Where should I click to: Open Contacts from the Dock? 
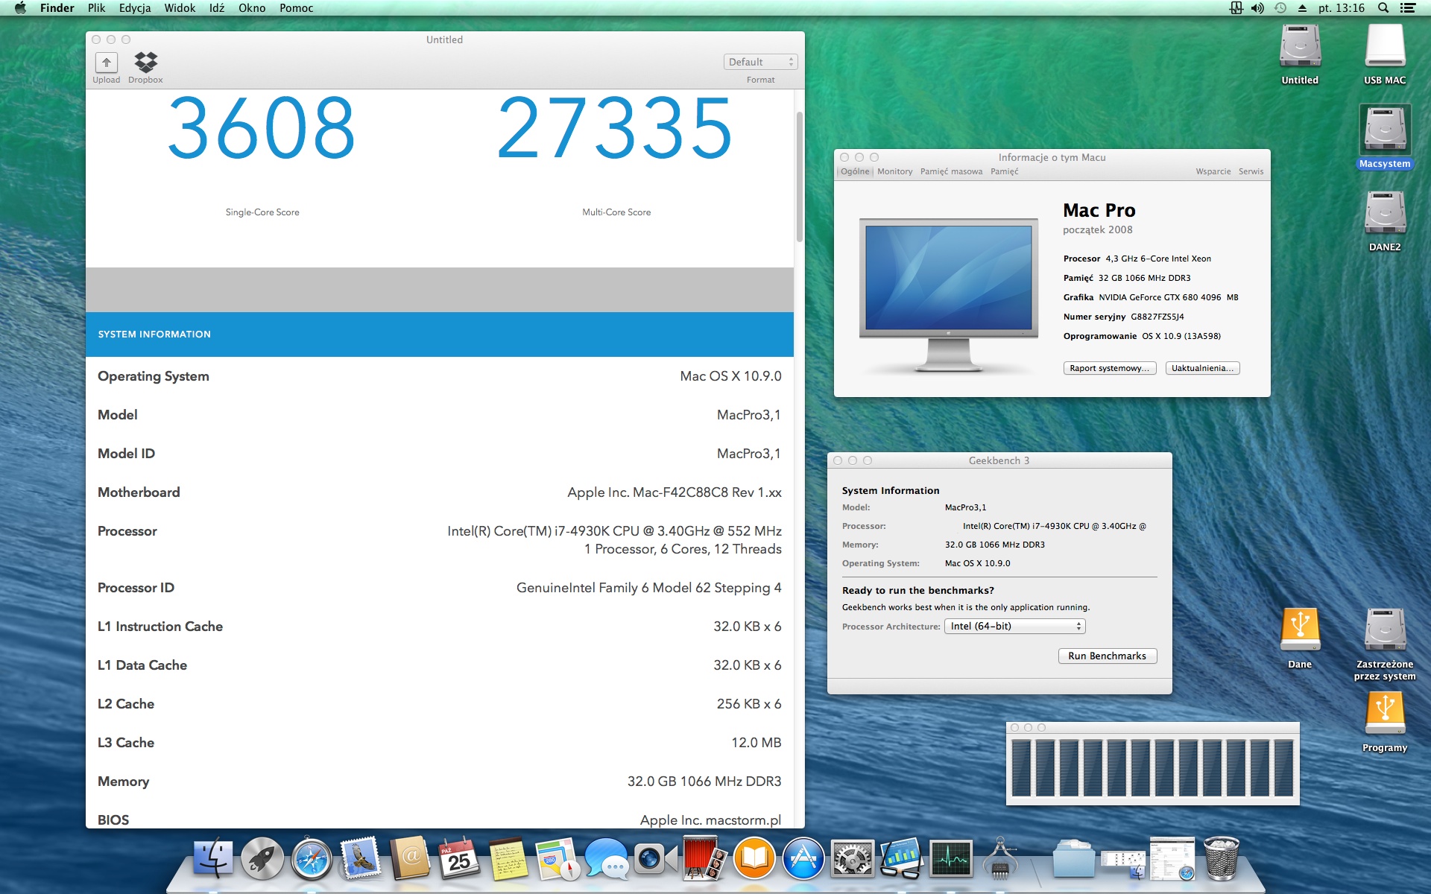409,858
